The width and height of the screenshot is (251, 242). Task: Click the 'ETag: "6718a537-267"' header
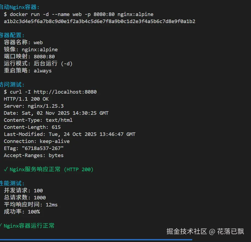point(34,148)
